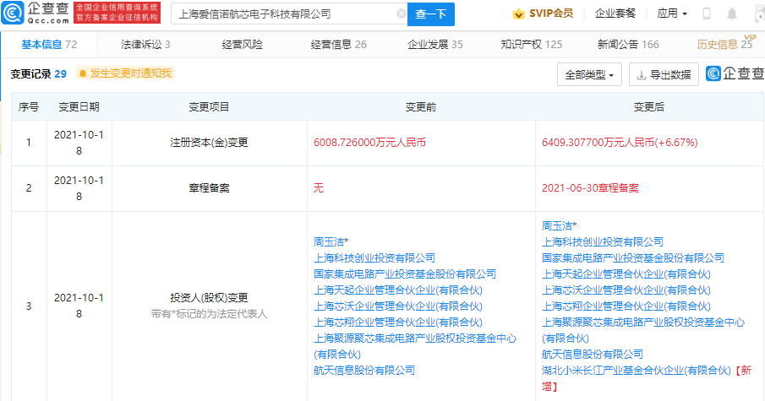
Task: Click the 序号 column header
Action: (x=28, y=106)
